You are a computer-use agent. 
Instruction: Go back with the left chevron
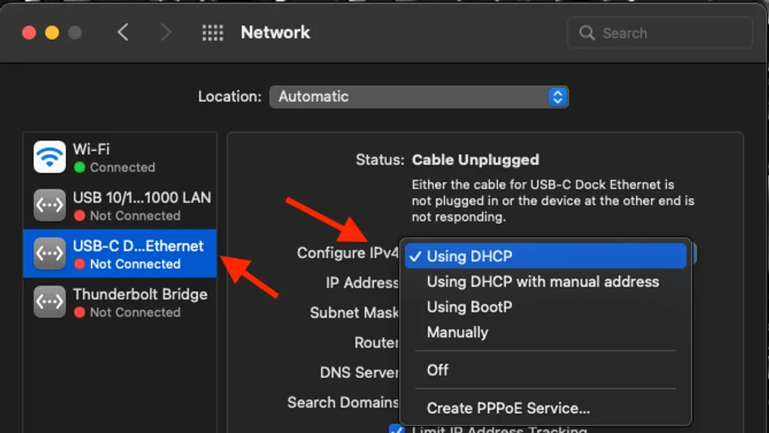[123, 32]
